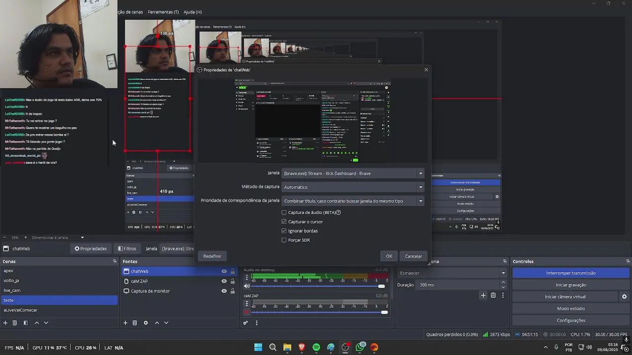This screenshot has width=632, height=355.
Task: Move source down in Fontes toolbar
Action: pyautogui.click(x=166, y=323)
